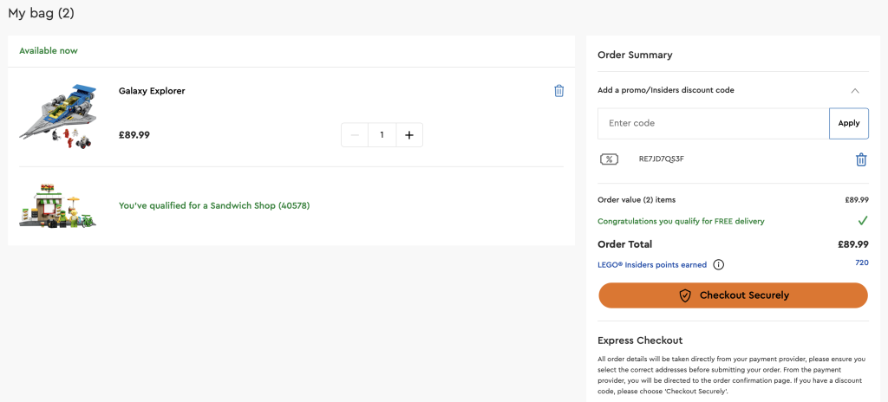
Task: Increase Galaxy Explorer quantity with plus button
Action: coord(409,135)
